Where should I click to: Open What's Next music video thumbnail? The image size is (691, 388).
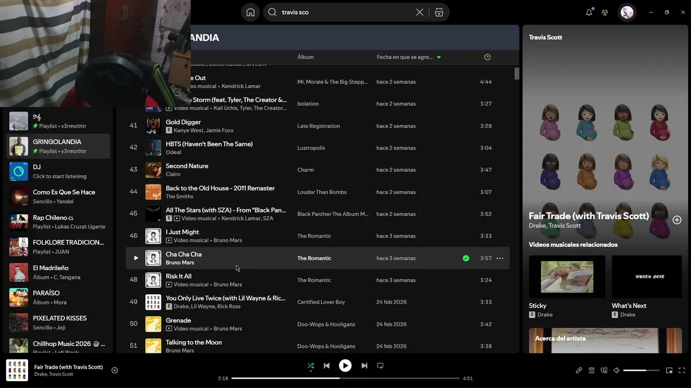click(x=647, y=276)
